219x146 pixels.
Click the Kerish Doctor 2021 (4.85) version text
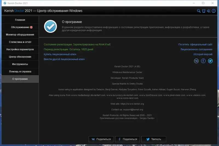(127, 67)
